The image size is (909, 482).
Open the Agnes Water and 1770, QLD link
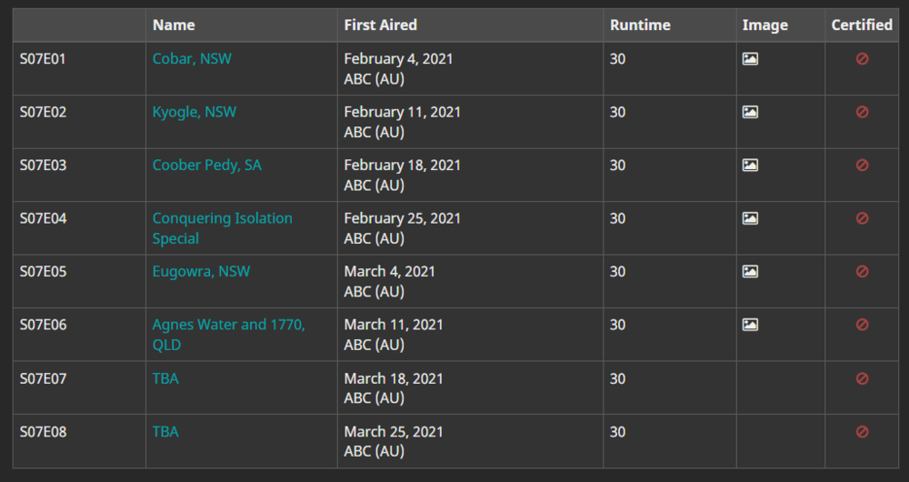228,335
